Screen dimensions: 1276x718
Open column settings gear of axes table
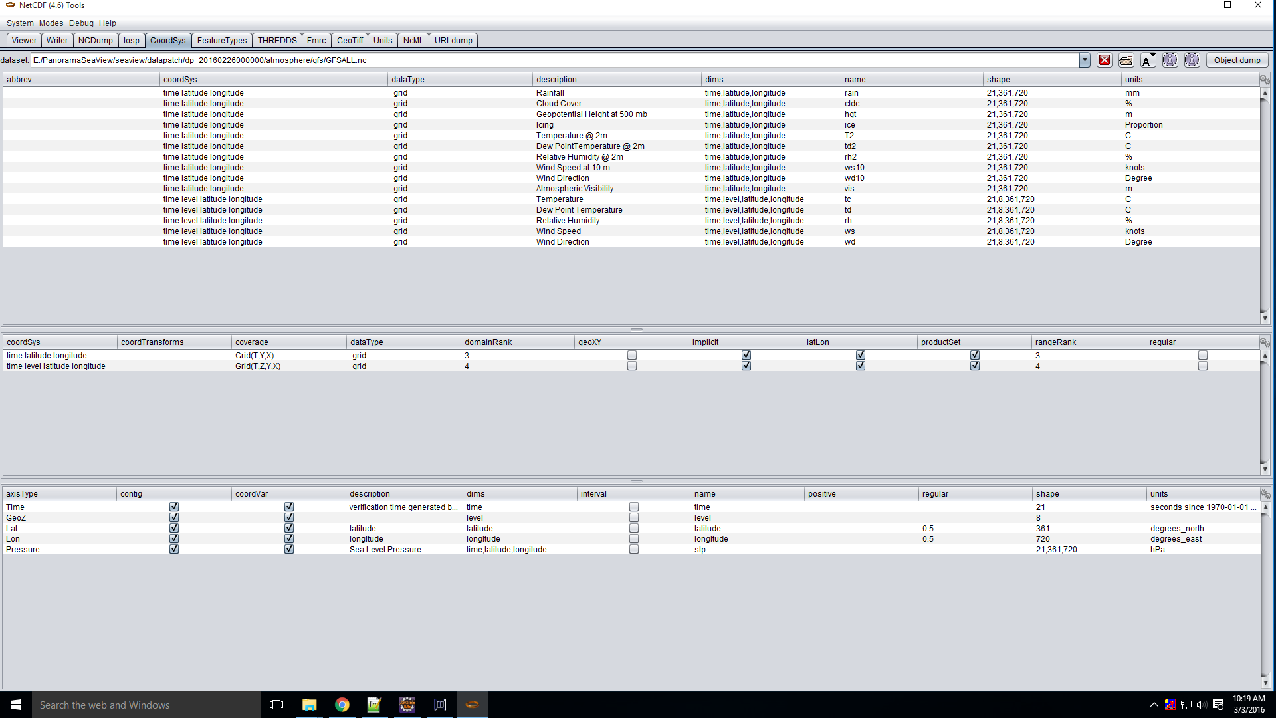[x=1265, y=494]
